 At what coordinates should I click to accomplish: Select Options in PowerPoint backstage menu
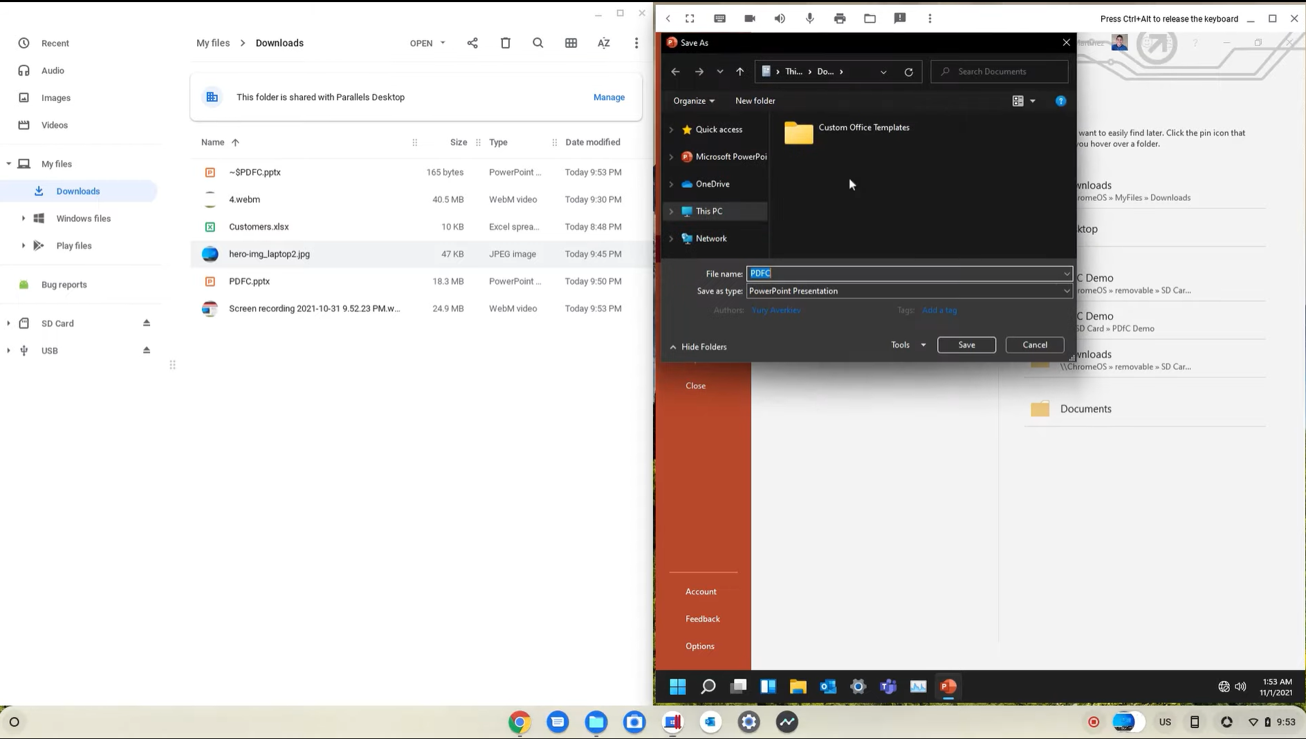click(700, 646)
